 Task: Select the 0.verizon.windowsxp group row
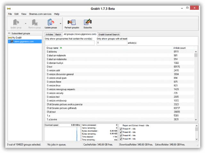tap(119, 101)
